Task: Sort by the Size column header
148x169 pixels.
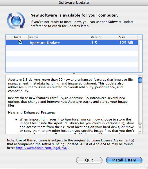Action: pos(128,37)
